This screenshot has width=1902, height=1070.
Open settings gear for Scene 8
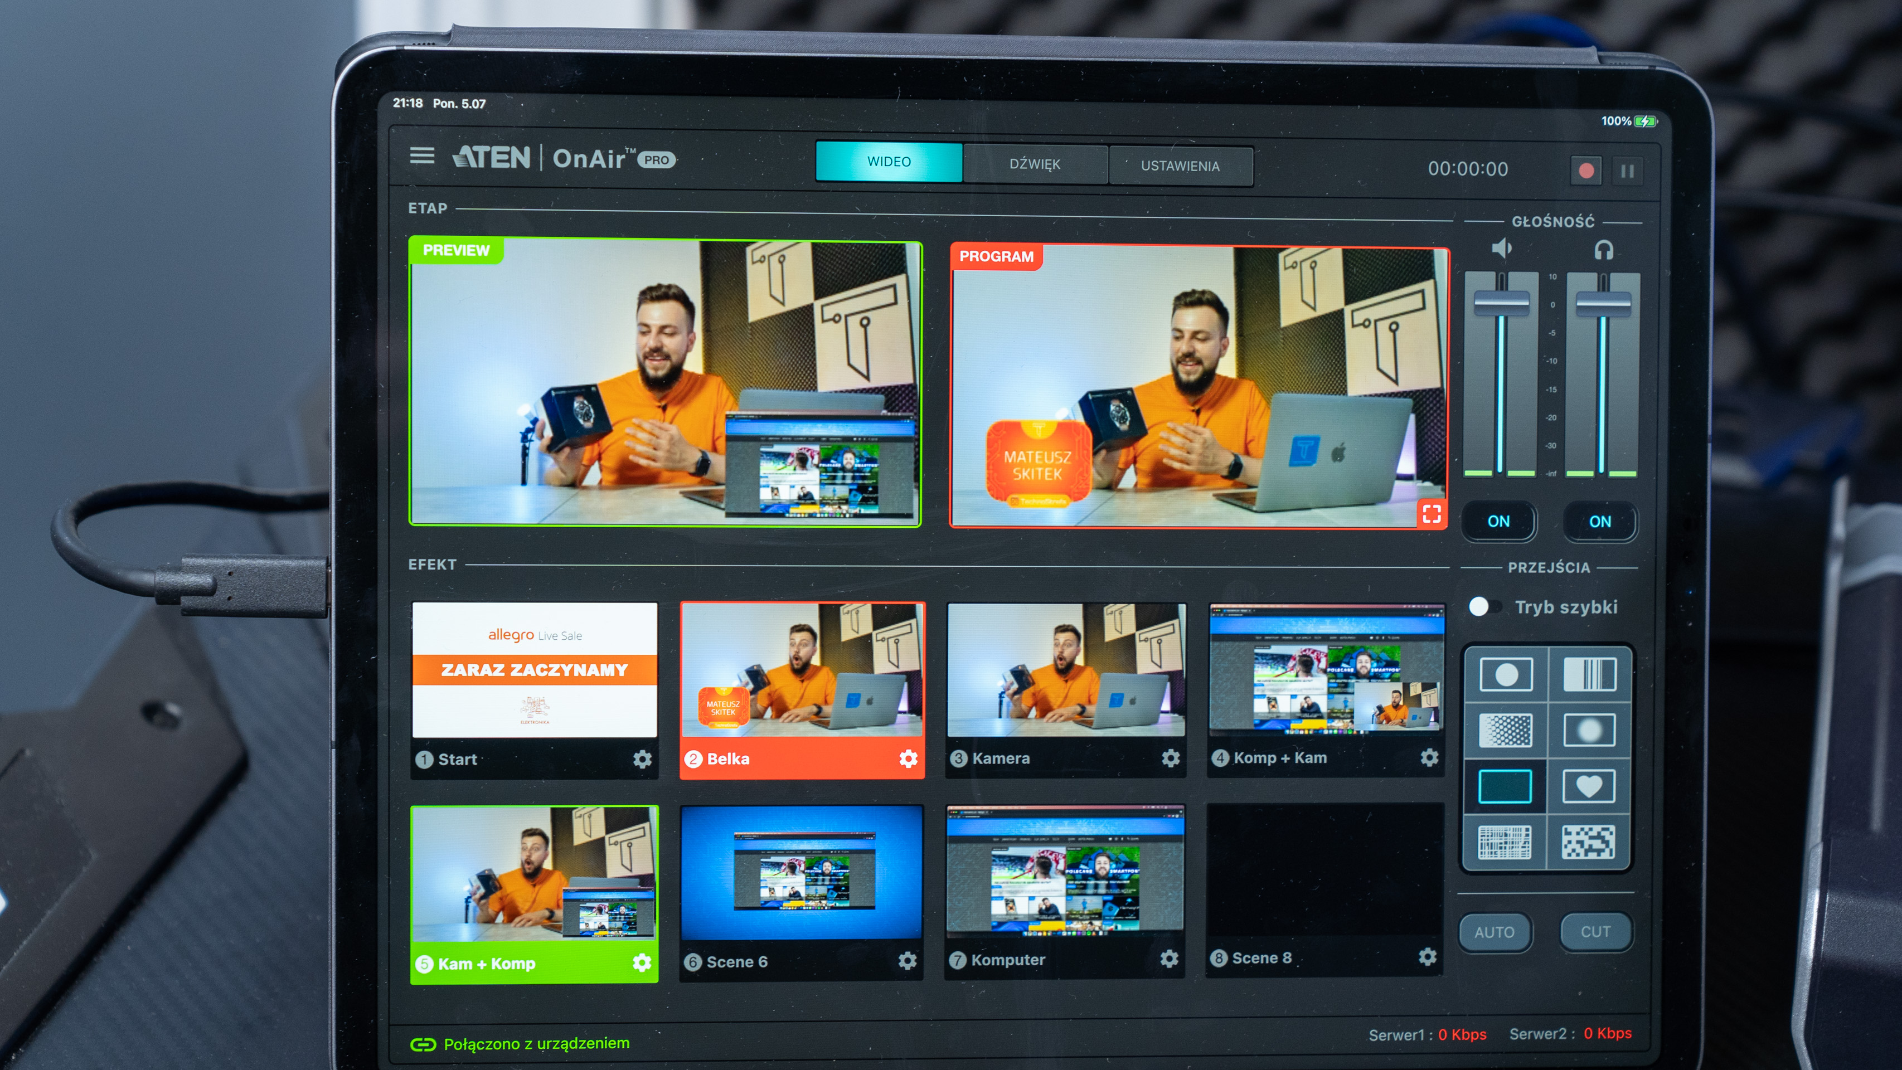tap(1428, 957)
